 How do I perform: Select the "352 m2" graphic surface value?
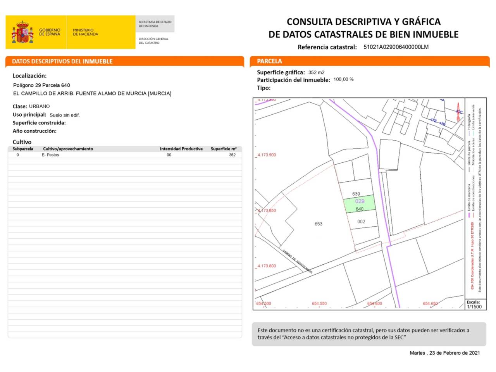(x=316, y=72)
